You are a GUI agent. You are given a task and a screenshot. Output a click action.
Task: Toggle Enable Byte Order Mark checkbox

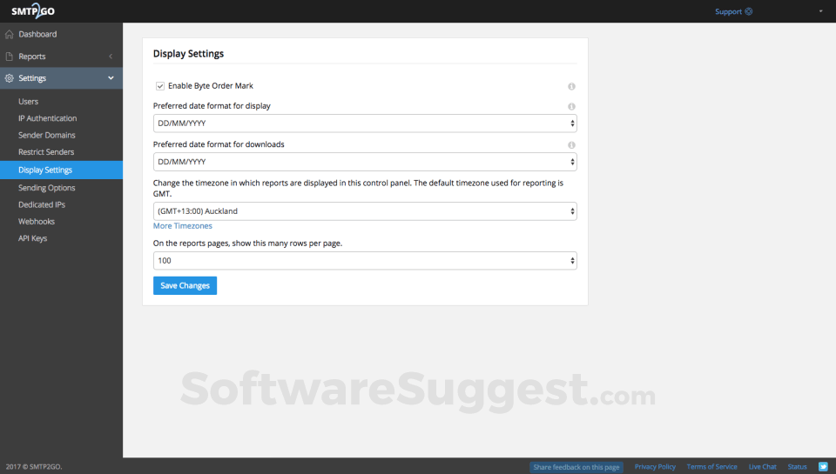tap(160, 86)
